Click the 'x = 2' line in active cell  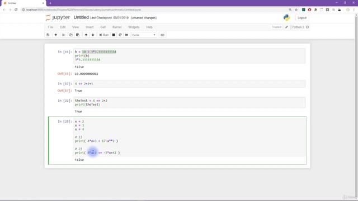coord(79,121)
